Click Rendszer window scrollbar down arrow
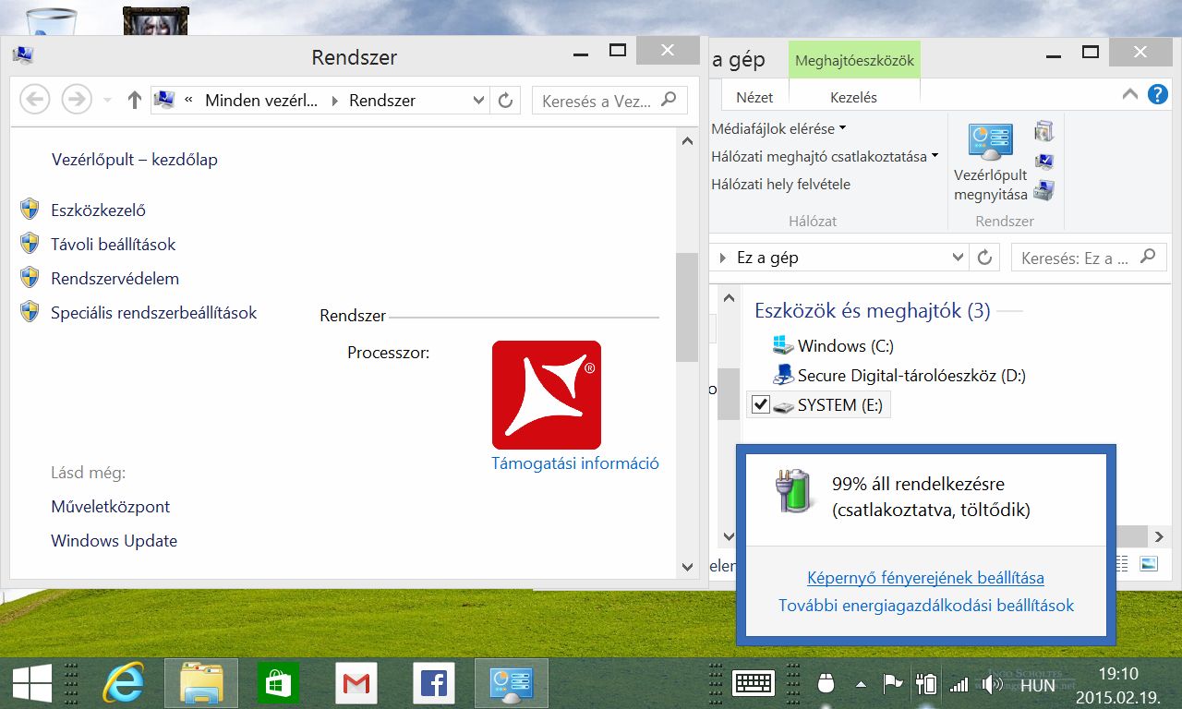The height and width of the screenshot is (709, 1182). click(x=686, y=567)
